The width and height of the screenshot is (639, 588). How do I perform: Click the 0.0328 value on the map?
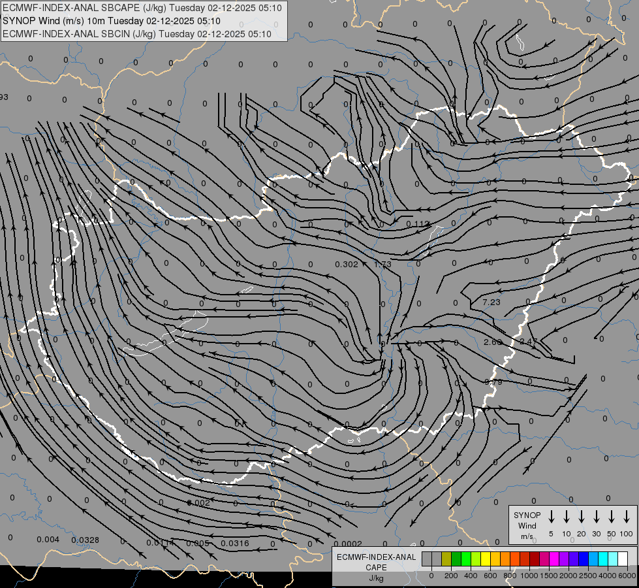[85, 540]
